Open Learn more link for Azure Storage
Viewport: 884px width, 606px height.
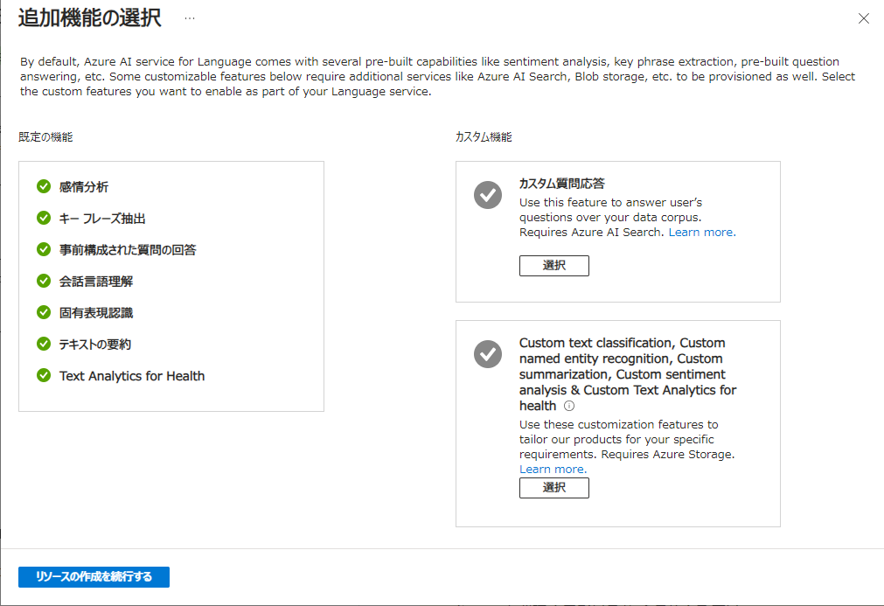tap(553, 469)
